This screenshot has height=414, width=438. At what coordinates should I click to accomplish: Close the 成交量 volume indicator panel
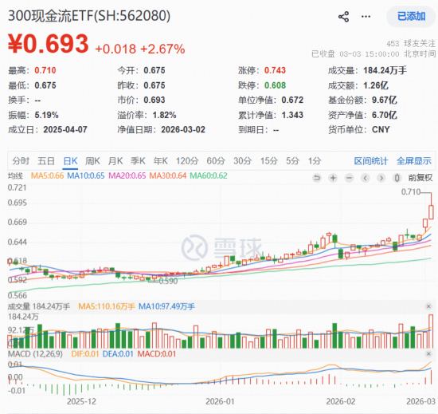(x=428, y=306)
